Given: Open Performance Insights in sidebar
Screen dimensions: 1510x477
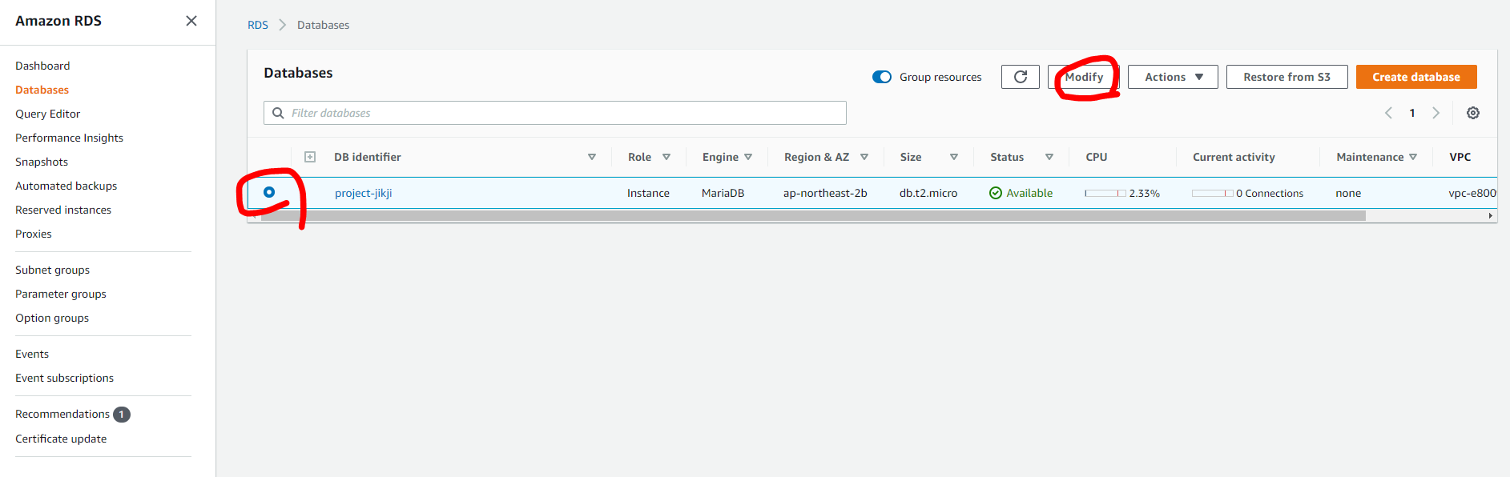Looking at the screenshot, I should 69,138.
